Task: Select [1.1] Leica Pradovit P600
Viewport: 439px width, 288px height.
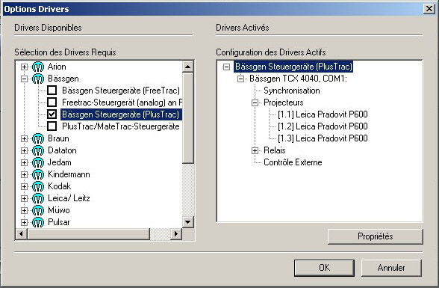Action: pos(323,114)
